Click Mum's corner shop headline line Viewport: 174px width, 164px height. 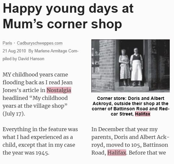pos(62,24)
